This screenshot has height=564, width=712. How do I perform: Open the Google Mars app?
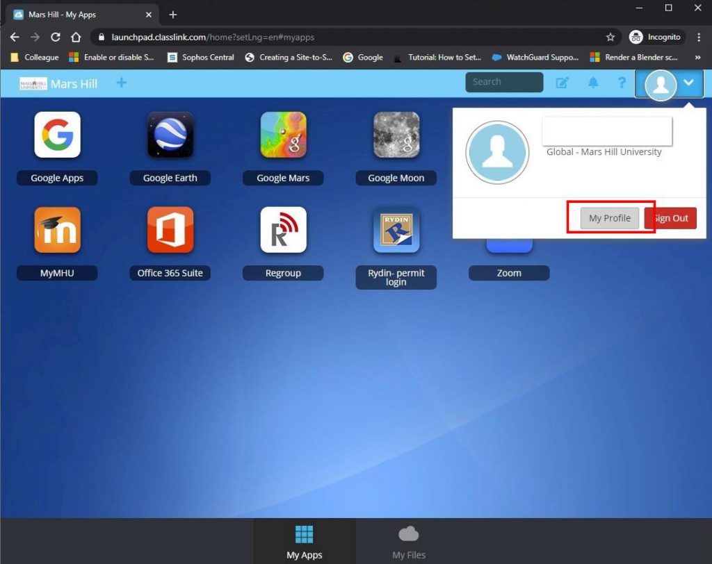pos(282,135)
